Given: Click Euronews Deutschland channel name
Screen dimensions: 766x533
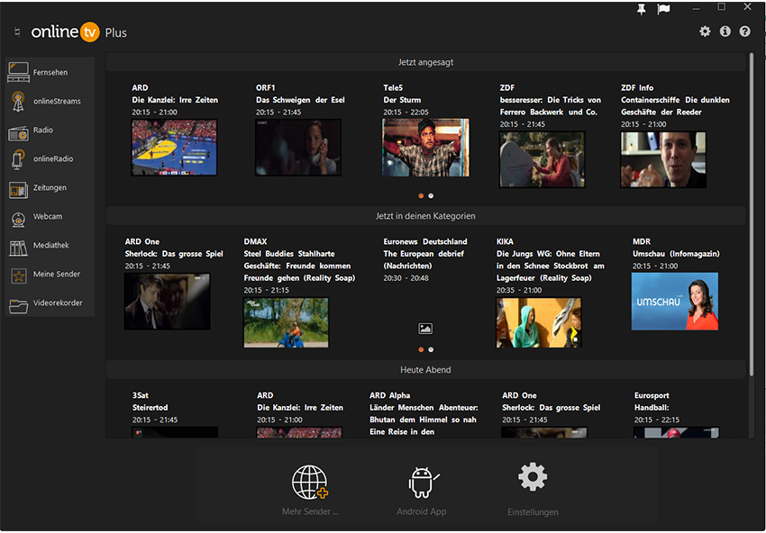Looking at the screenshot, I should coord(425,241).
